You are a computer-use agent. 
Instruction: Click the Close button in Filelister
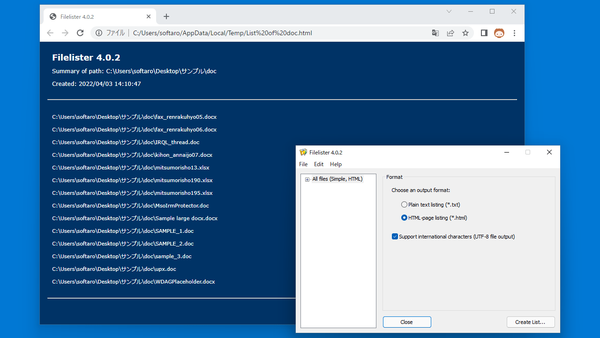[407, 322]
